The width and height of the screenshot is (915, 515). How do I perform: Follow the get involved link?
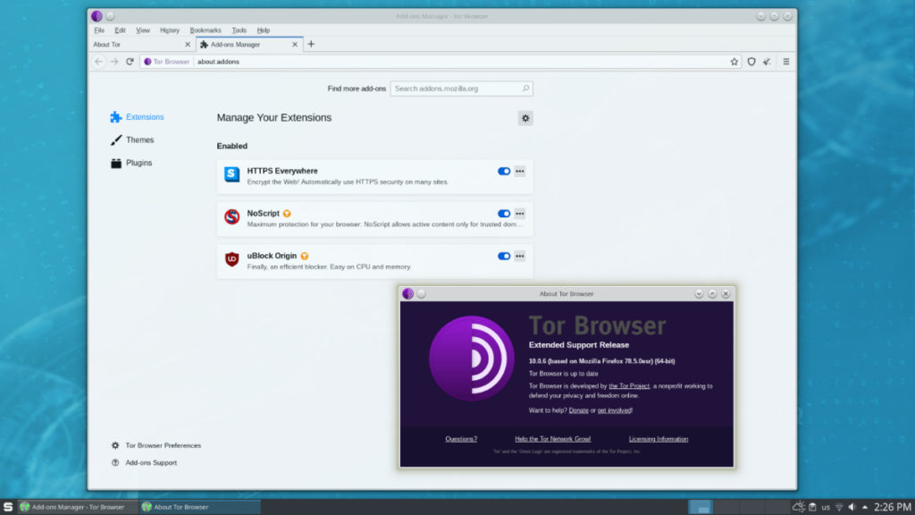pyautogui.click(x=615, y=409)
